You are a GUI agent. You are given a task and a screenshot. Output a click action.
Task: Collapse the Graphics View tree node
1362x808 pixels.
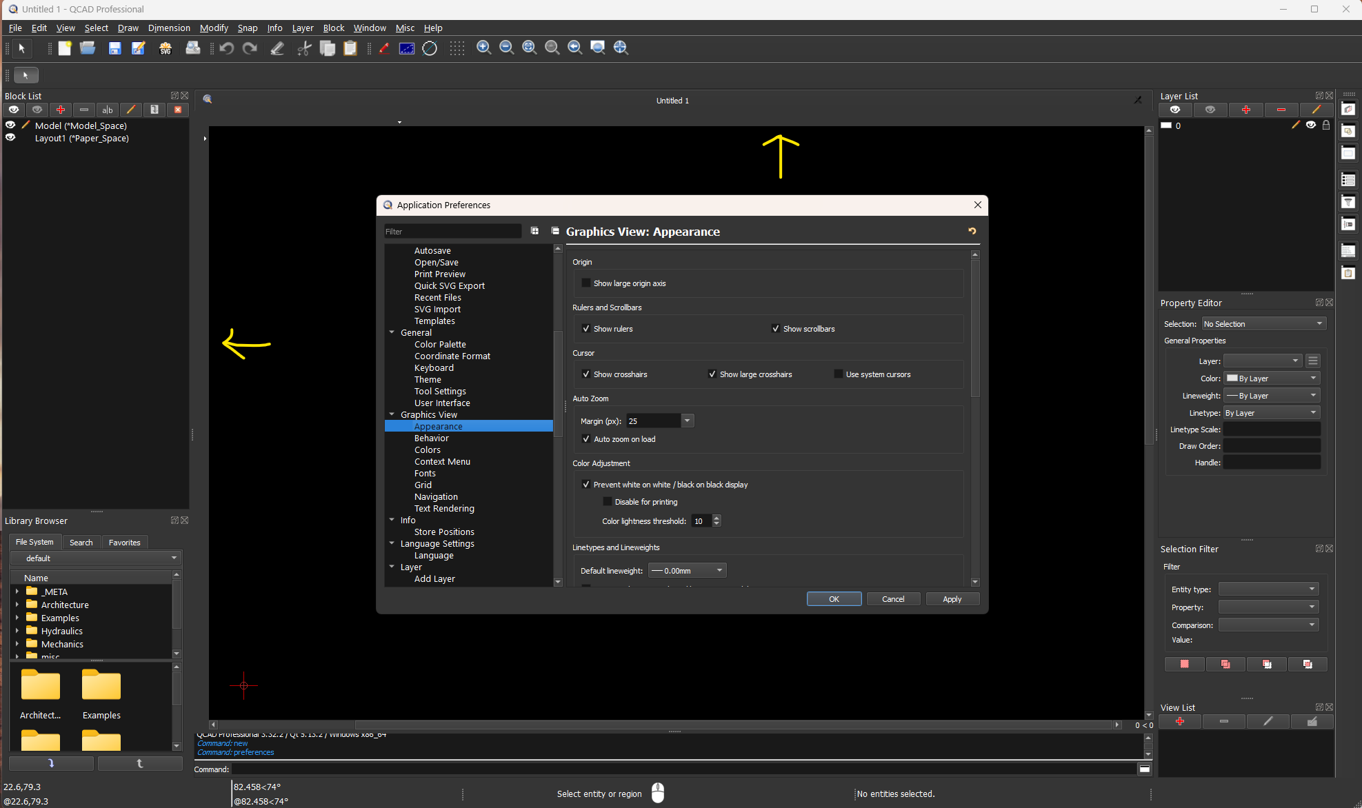click(392, 414)
